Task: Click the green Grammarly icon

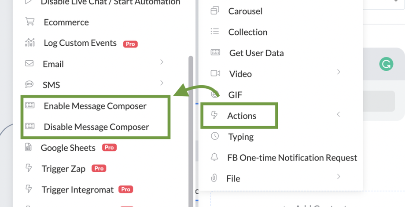Action: click(386, 65)
